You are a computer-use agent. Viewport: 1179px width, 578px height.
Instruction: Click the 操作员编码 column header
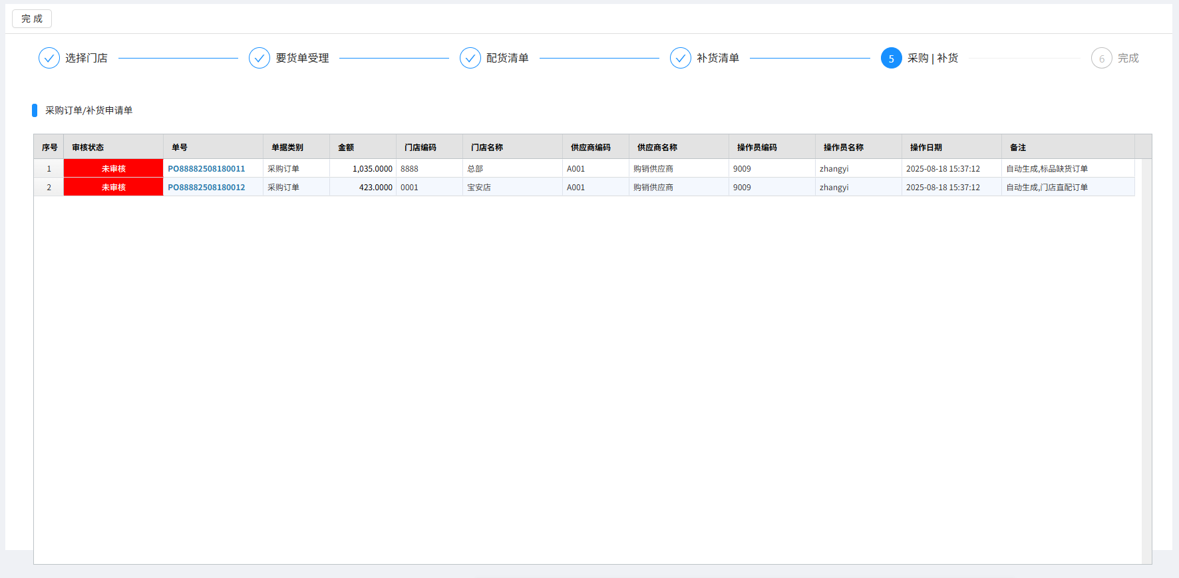click(x=772, y=147)
